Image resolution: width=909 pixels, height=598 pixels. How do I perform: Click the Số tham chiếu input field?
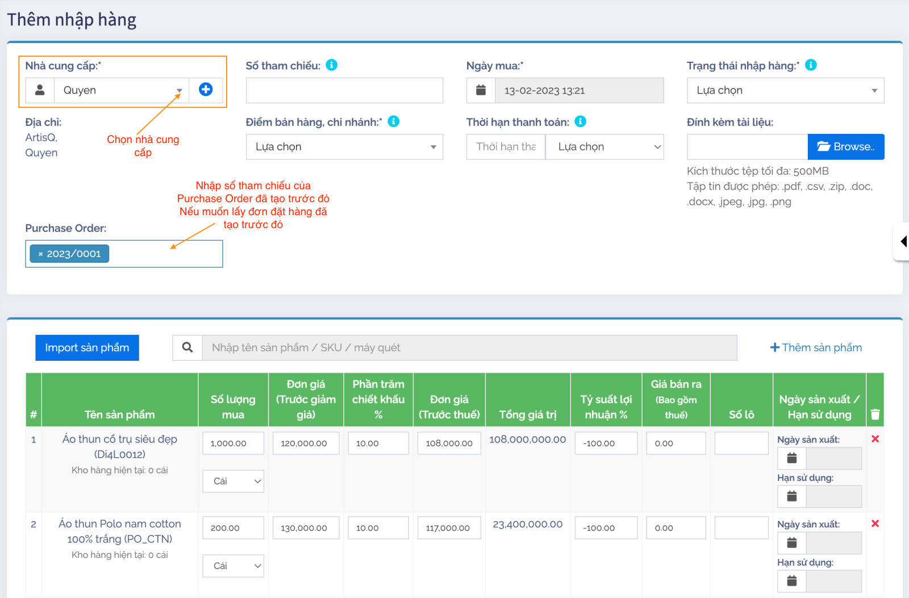pos(344,90)
